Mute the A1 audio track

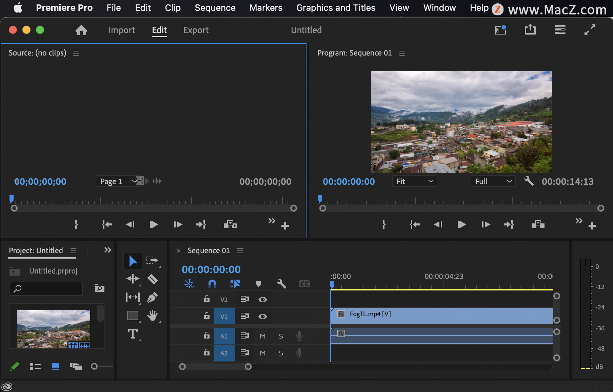tap(262, 335)
